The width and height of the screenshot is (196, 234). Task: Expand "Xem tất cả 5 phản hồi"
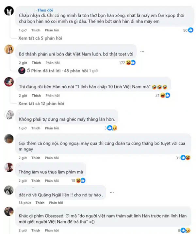coord(40,38)
